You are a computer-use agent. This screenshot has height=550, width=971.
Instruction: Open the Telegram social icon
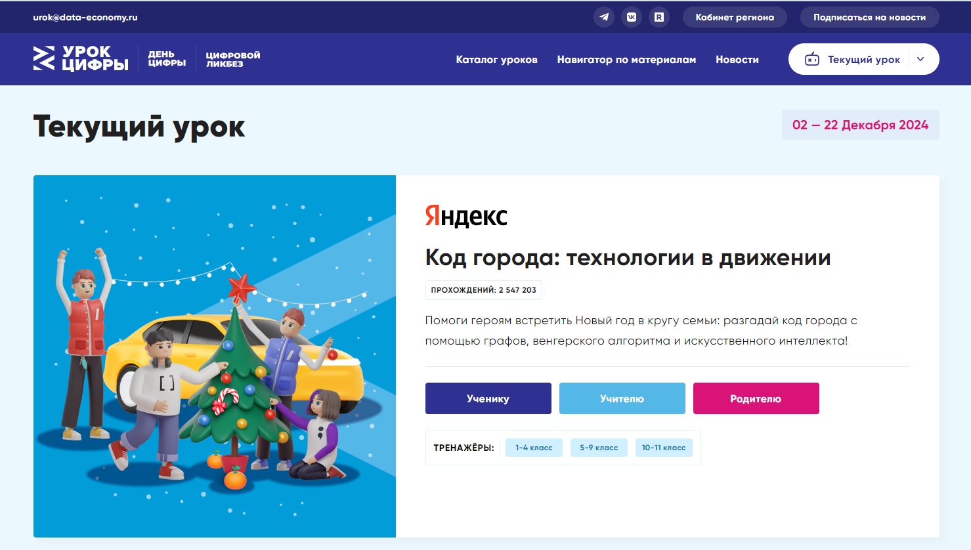[604, 17]
